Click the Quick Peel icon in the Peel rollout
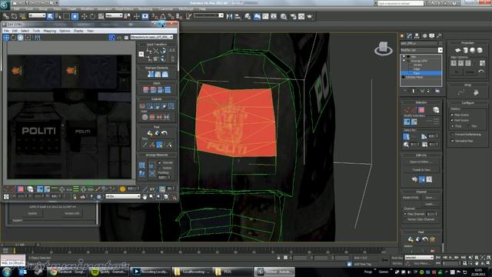 click(x=150, y=133)
